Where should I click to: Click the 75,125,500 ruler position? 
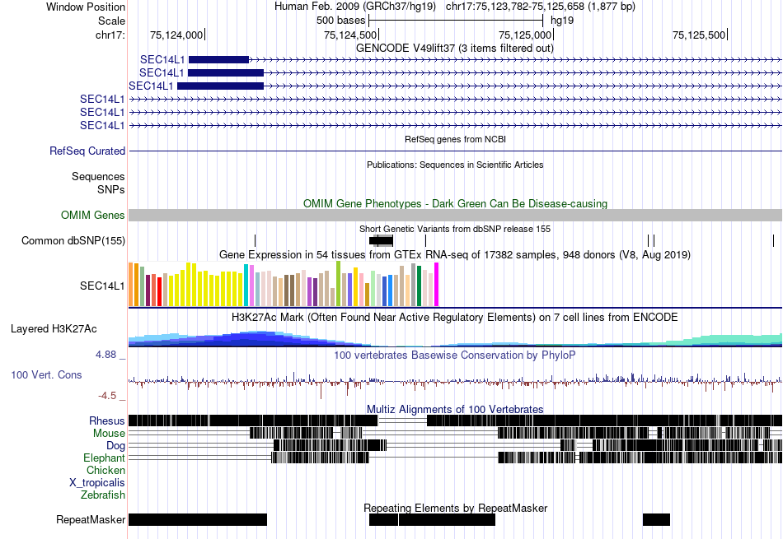(x=699, y=35)
